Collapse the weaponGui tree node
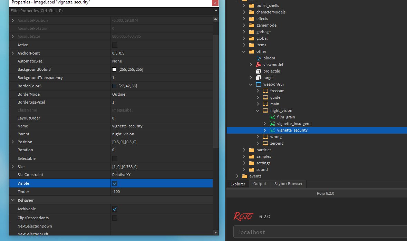The image size is (407, 241). [x=251, y=84]
